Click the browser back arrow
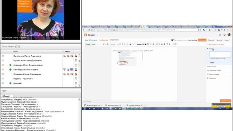 coord(84,30)
